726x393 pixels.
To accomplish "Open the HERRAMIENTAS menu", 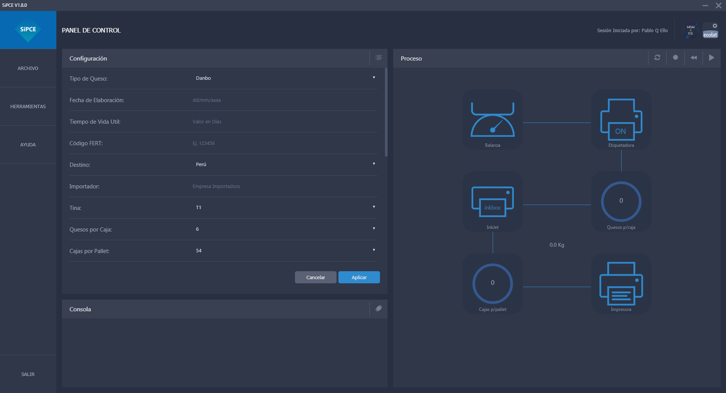I will pyautogui.click(x=28, y=107).
